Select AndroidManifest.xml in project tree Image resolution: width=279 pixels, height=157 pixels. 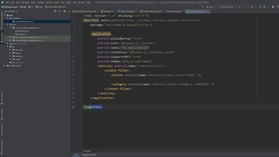tap(24, 21)
